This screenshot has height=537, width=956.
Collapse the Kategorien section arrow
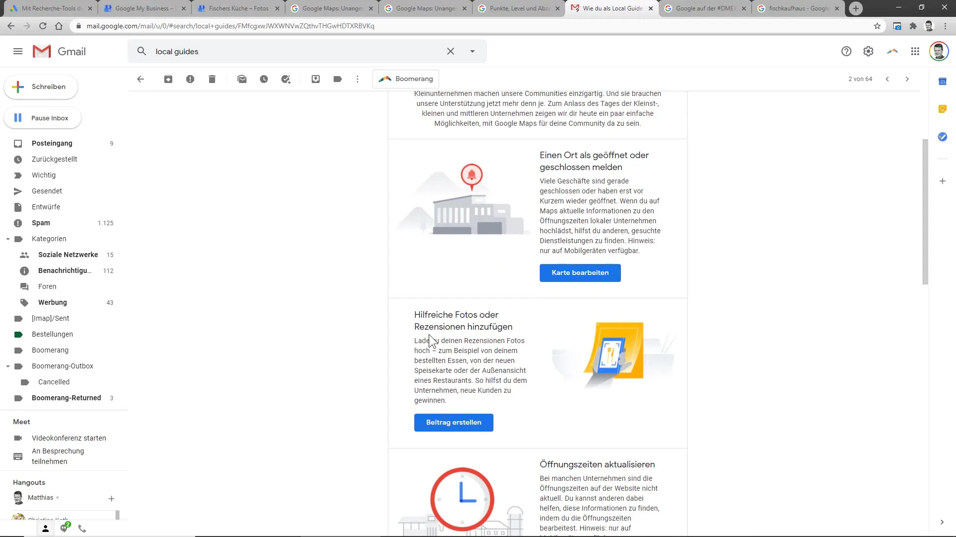click(8, 239)
